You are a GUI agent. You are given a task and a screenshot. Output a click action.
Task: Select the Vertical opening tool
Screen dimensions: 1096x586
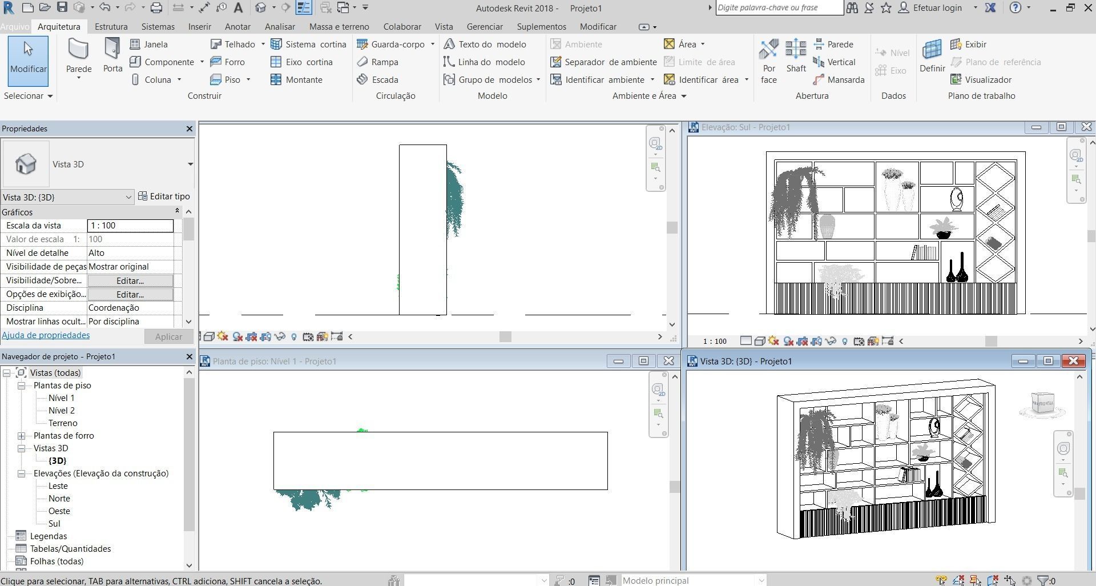pos(834,62)
